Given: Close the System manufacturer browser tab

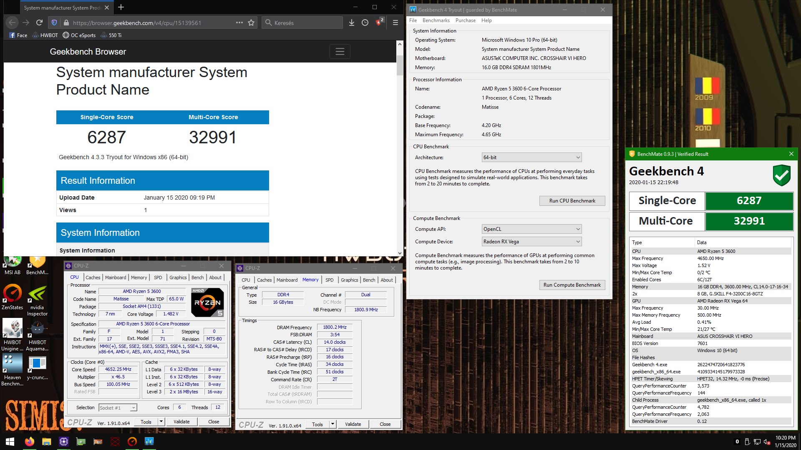Looking at the screenshot, I should [107, 7].
